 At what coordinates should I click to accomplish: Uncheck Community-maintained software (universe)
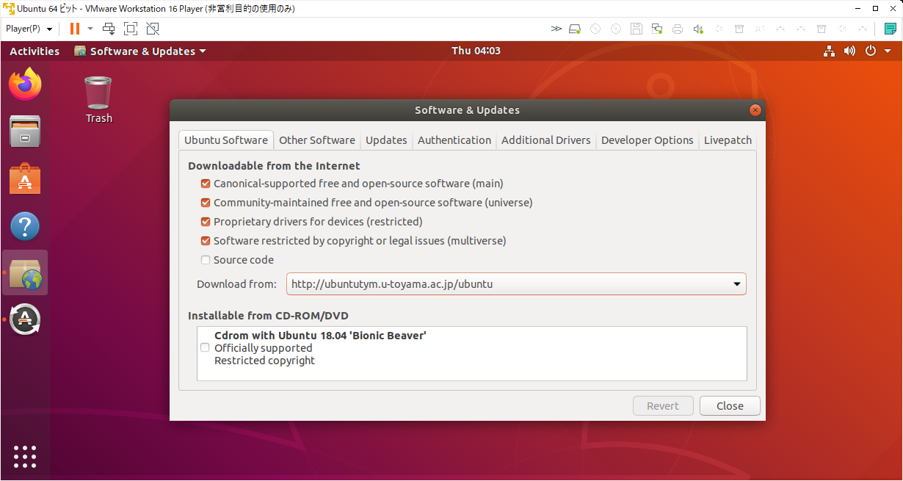[206, 203]
